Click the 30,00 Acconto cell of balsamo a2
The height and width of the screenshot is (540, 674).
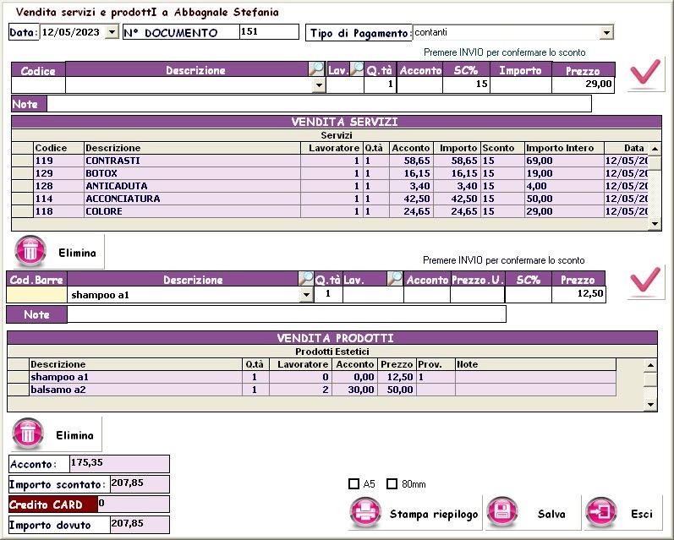point(355,390)
